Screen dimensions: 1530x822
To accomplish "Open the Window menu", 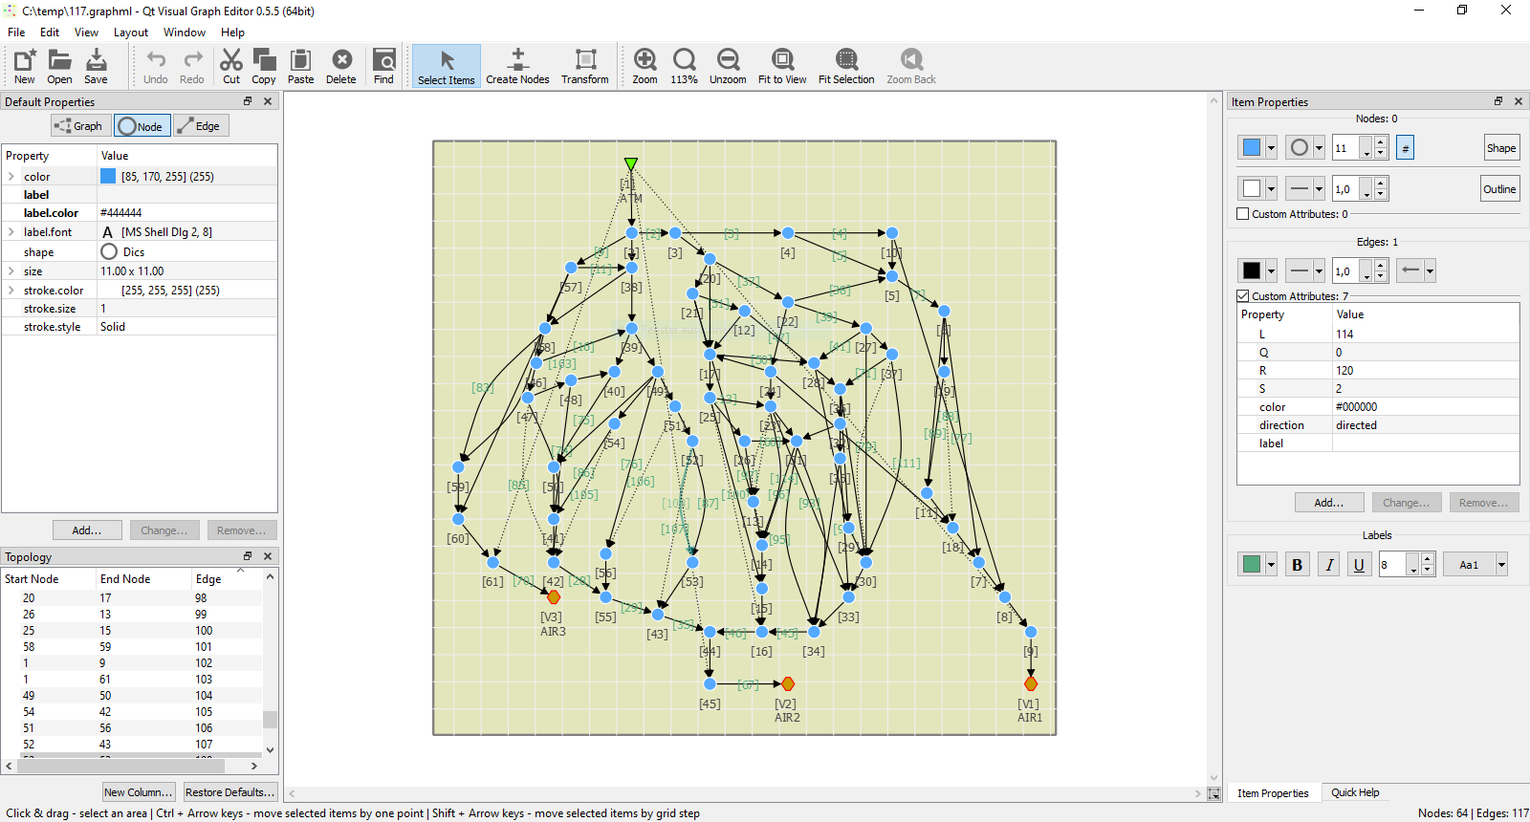I will [x=185, y=32].
